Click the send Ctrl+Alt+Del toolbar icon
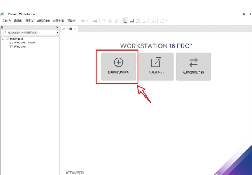The image size is (252, 175). click(x=95, y=21)
